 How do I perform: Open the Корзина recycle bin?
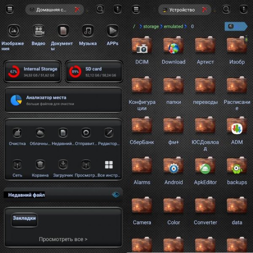[x=40, y=164]
